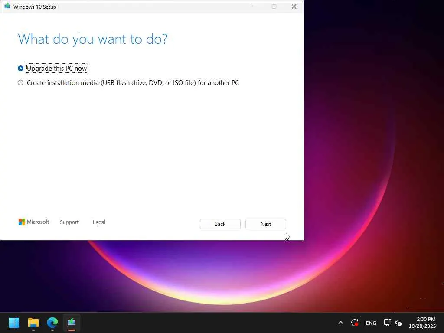The height and width of the screenshot is (333, 444).
Task: Open network status tray icon
Action: (x=387, y=323)
